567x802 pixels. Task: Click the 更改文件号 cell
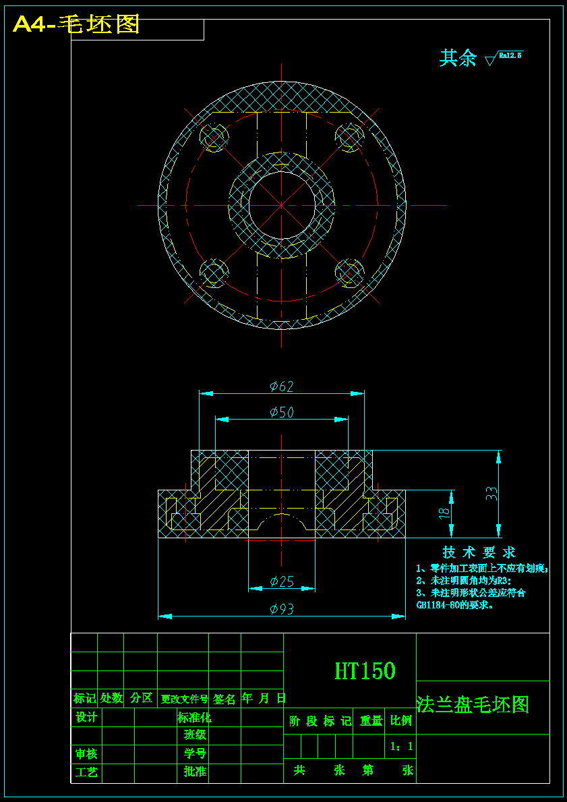pyautogui.click(x=183, y=698)
